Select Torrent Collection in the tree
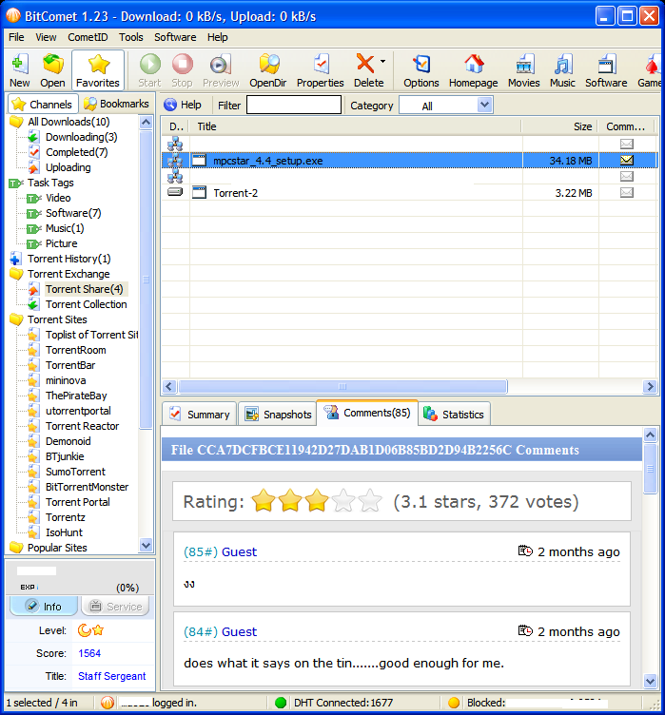 point(86,304)
